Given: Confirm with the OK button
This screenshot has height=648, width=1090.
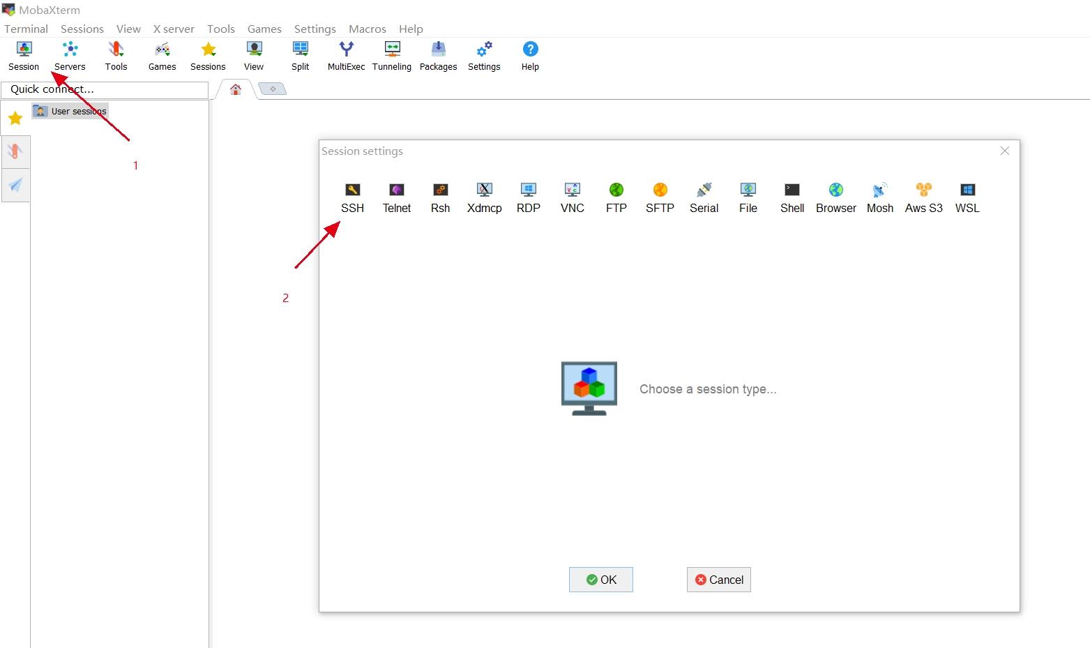Looking at the screenshot, I should pos(601,580).
